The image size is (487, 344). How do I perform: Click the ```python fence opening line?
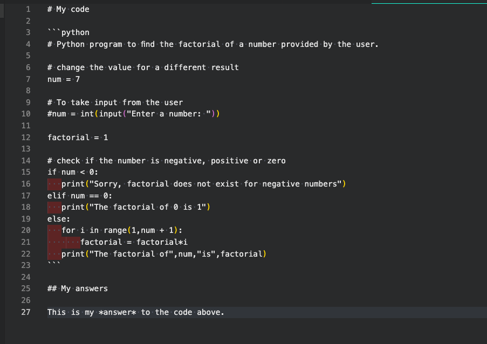point(68,32)
